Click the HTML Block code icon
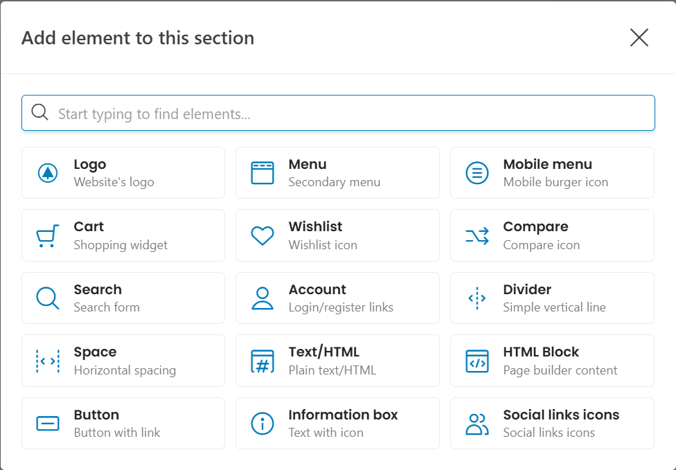The image size is (676, 470). pos(477,361)
